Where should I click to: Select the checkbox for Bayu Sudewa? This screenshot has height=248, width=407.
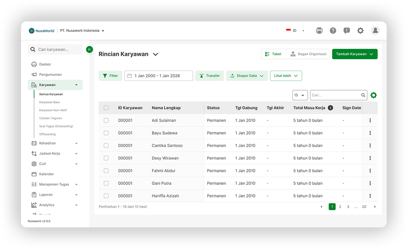point(106,133)
